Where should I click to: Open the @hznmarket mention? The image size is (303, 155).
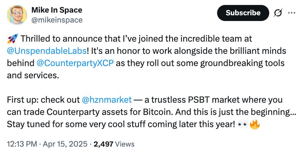[107, 100]
